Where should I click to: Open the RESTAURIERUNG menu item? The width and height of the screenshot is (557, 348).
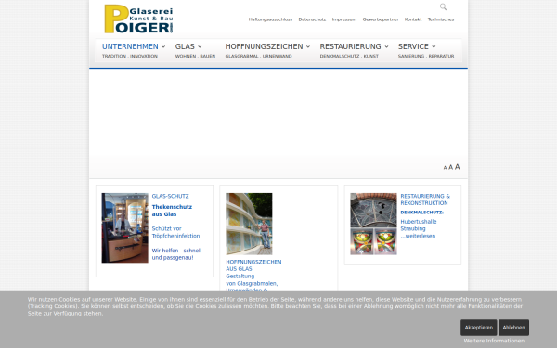[x=350, y=46]
